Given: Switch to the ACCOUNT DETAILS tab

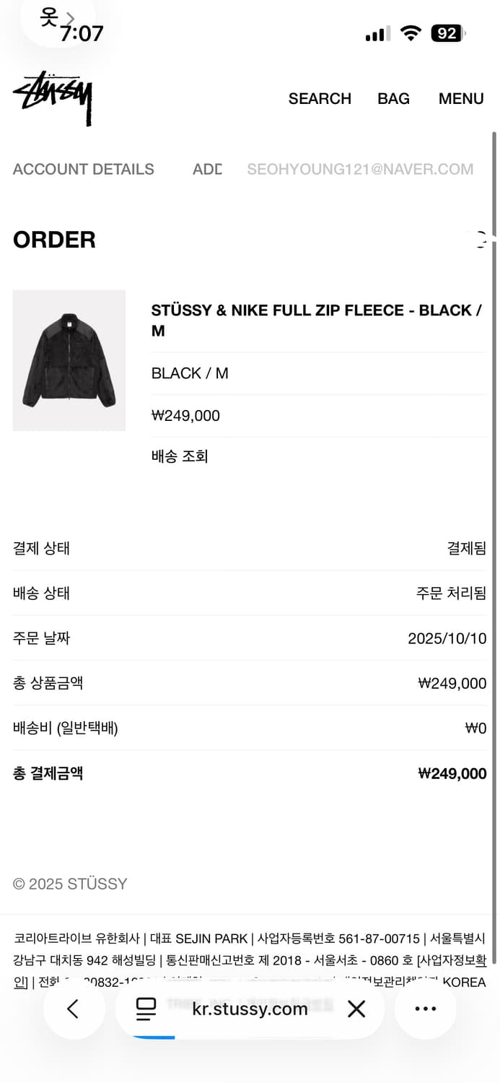Looking at the screenshot, I should tap(84, 170).
